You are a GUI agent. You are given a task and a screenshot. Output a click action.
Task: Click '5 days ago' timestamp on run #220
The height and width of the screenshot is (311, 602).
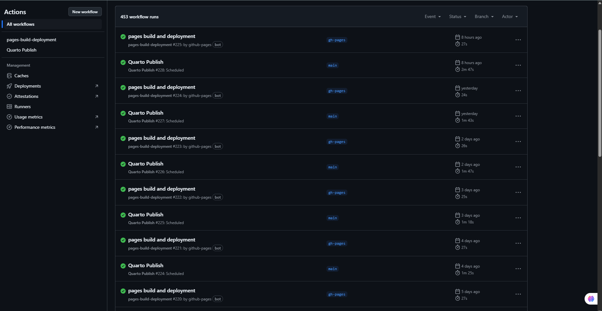click(471, 292)
